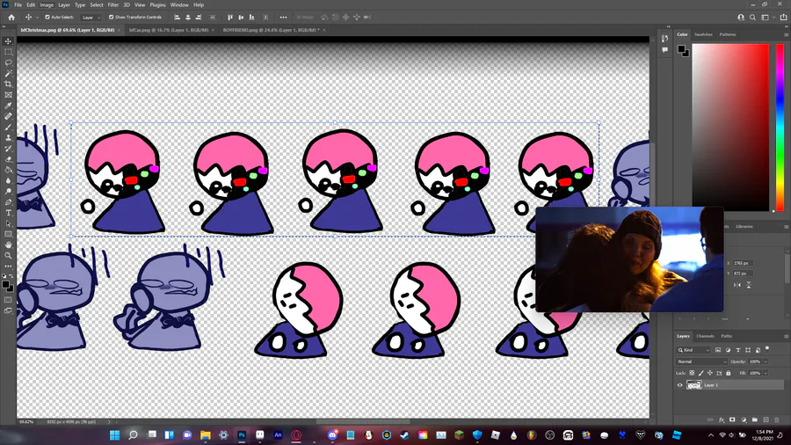Toggle Quick Mask mode
Viewport: 791px width, 445px height.
8,300
